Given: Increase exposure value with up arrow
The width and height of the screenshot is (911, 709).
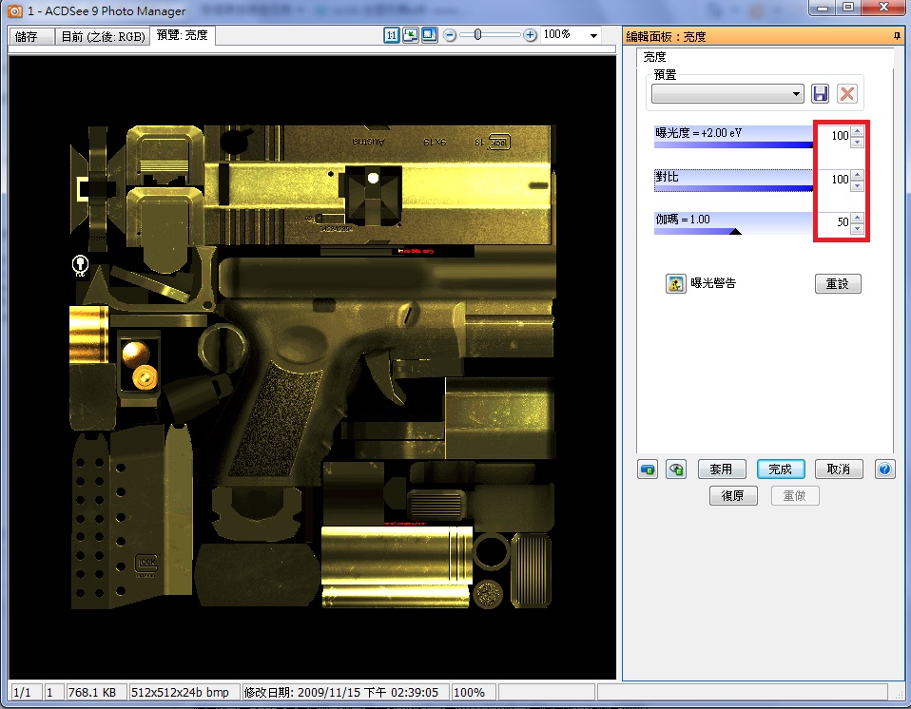Looking at the screenshot, I should 857,130.
